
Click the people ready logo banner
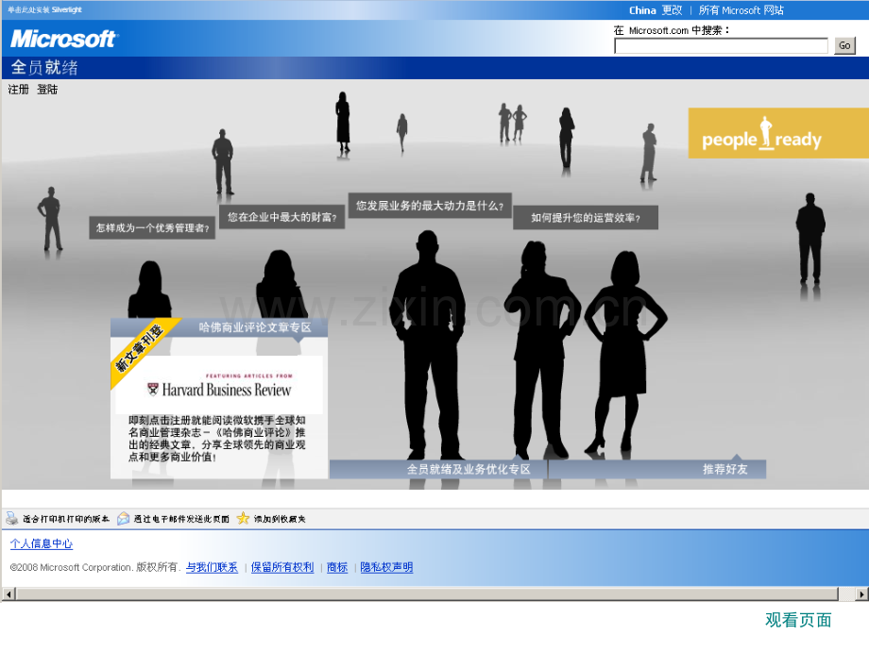click(778, 133)
